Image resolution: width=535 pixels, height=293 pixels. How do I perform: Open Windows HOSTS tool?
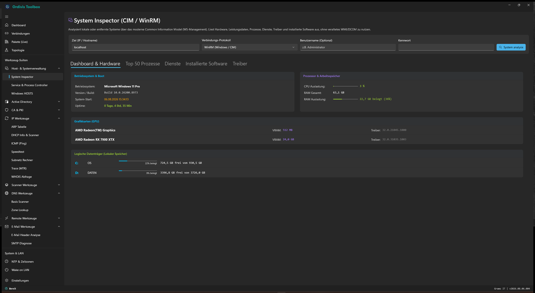coord(33,93)
